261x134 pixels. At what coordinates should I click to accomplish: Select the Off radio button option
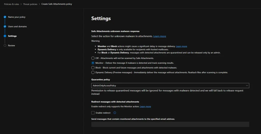coord(93,58)
